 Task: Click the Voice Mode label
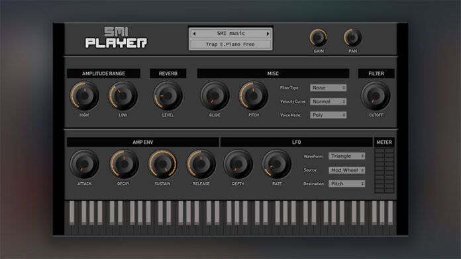coord(291,115)
